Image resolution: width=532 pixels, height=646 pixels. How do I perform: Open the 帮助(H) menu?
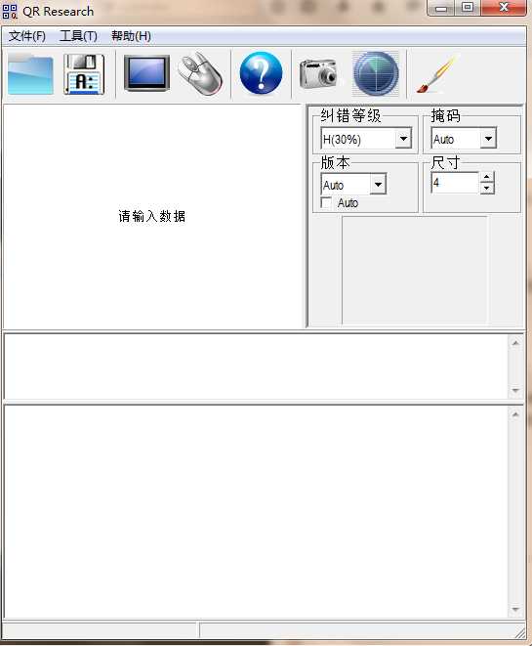point(131,36)
